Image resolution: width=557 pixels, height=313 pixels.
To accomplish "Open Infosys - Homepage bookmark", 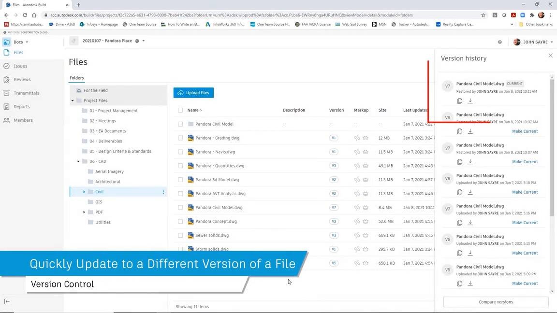I will click(99, 25).
